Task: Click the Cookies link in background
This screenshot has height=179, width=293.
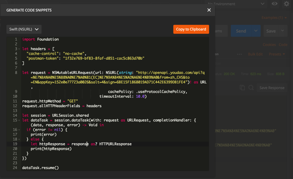Action: pyautogui.click(x=269, y=45)
